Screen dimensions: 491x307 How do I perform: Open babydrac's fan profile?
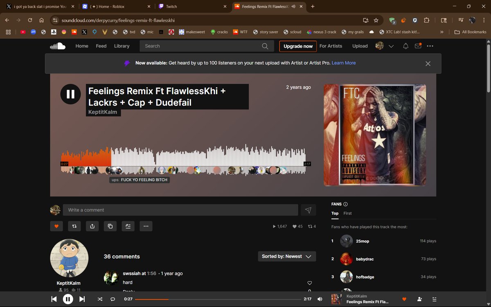[365, 259]
